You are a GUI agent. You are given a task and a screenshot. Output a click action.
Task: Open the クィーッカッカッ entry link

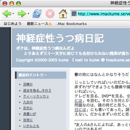[x=36, y=96]
